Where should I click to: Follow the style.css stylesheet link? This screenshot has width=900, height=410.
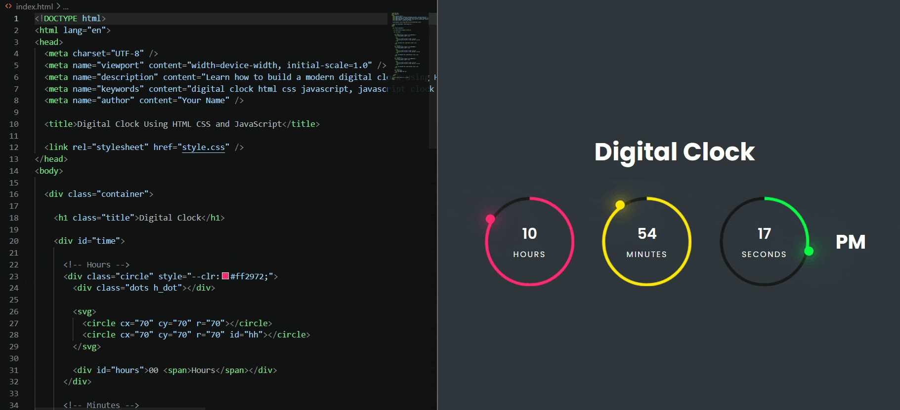pos(203,147)
